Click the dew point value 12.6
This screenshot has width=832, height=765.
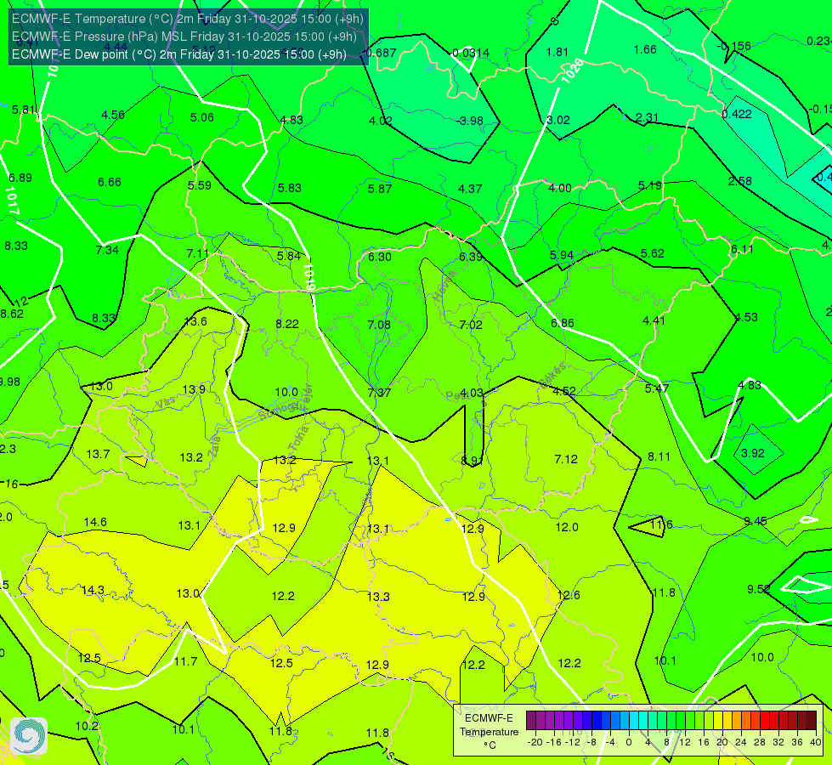point(569,595)
